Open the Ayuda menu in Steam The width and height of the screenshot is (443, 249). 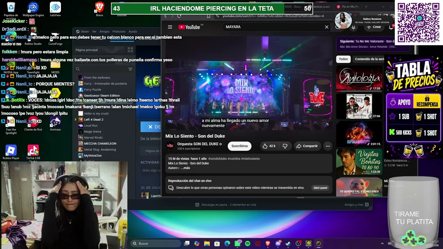tap(133, 31)
